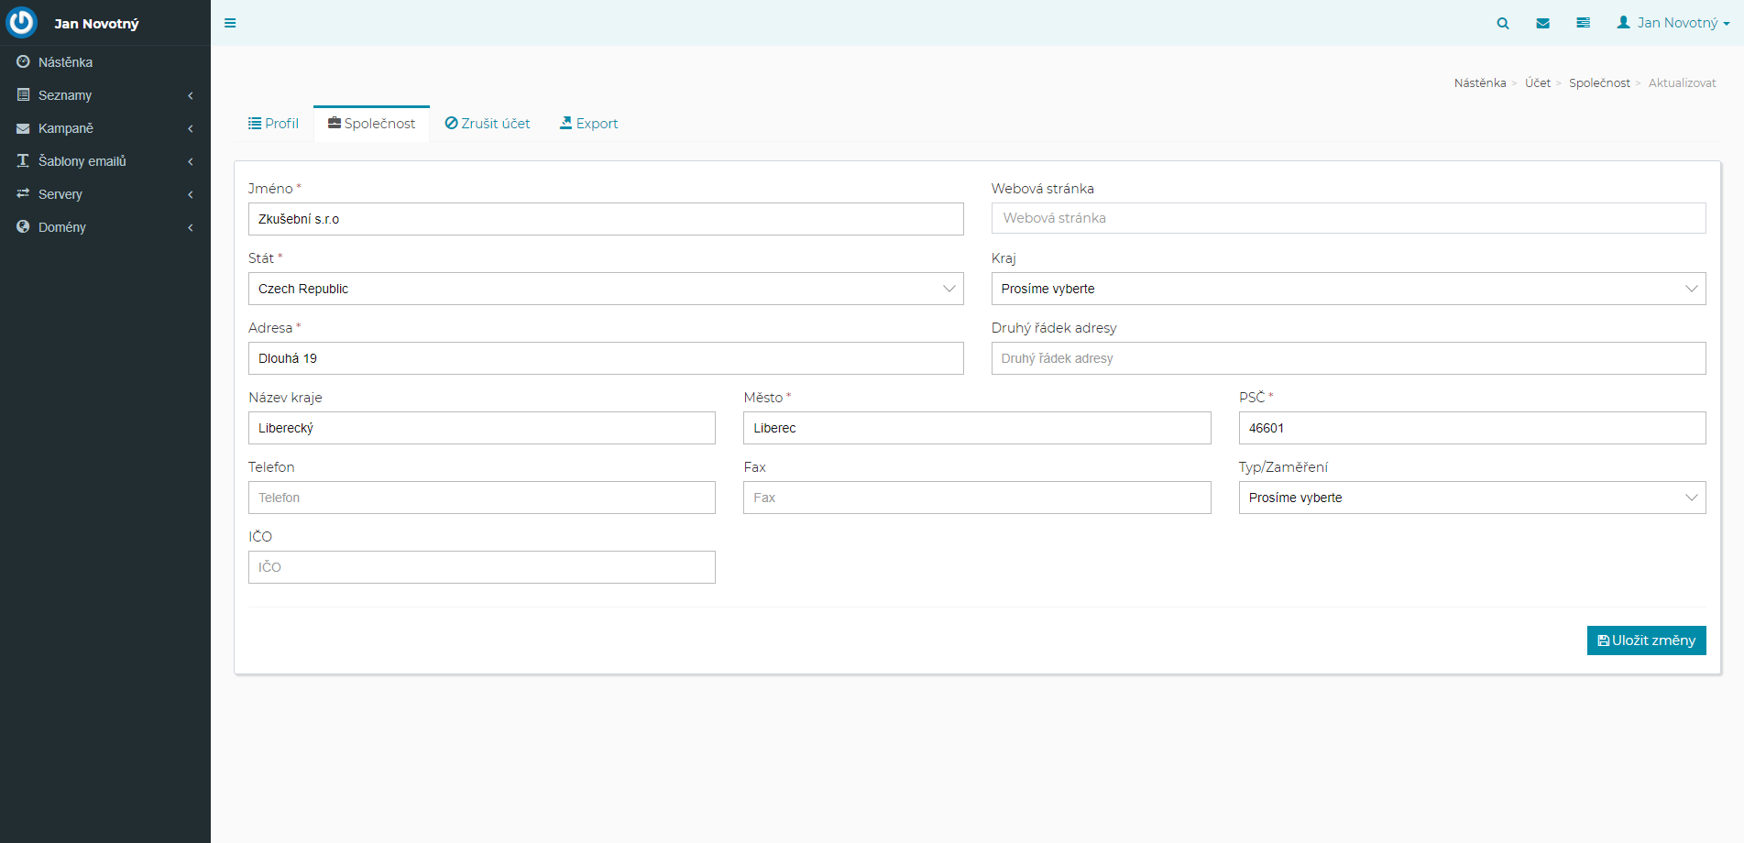Go to Společnost breadcrumb link
1744x843 pixels.
pyautogui.click(x=1599, y=82)
